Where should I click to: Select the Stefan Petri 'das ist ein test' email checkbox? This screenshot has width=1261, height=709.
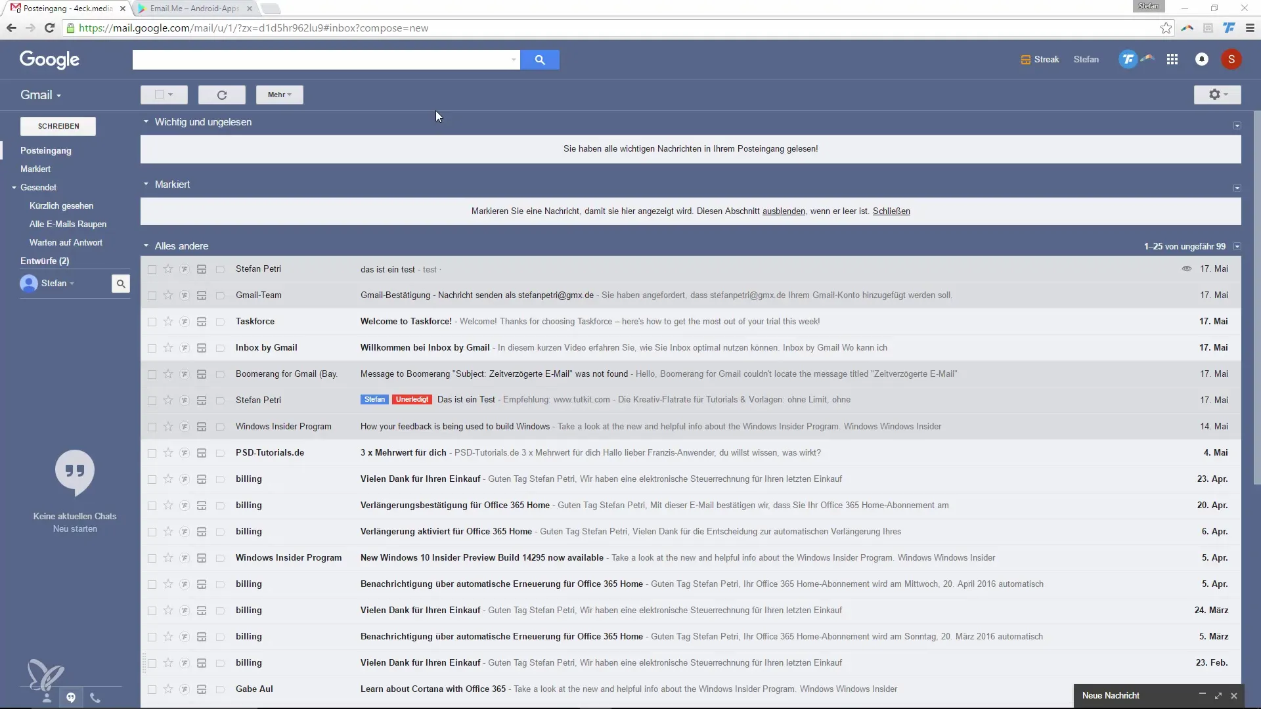pyautogui.click(x=152, y=269)
